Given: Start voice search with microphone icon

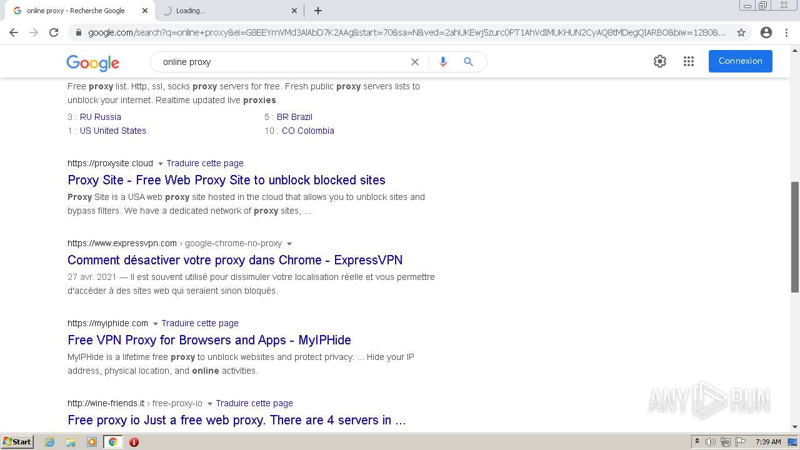Looking at the screenshot, I should tap(443, 62).
